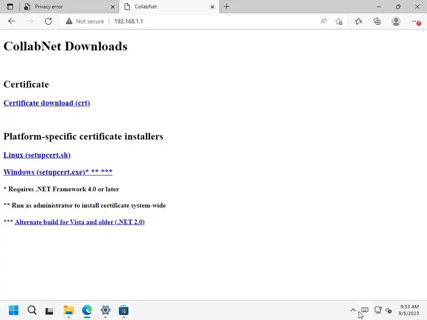Click 'Run as administrator' note text

coord(84,205)
